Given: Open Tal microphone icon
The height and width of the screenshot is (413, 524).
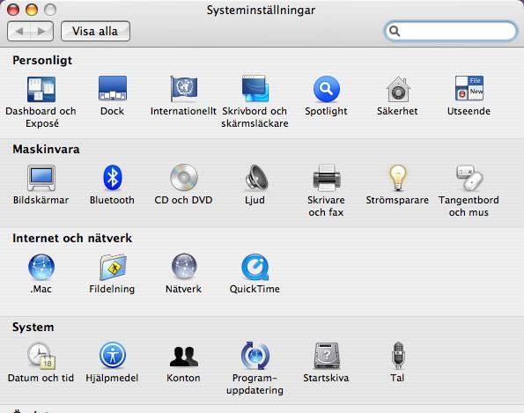Looking at the screenshot, I should tap(398, 356).
